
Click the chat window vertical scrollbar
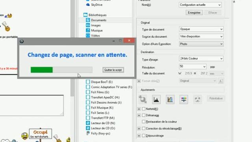click(x=72, y=48)
